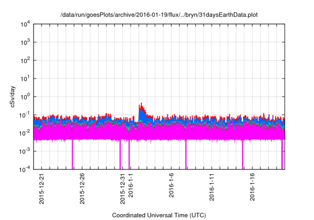Click the '2015-12-26' date tick label
Viewport: 314px width, 220px height.
click(82, 189)
